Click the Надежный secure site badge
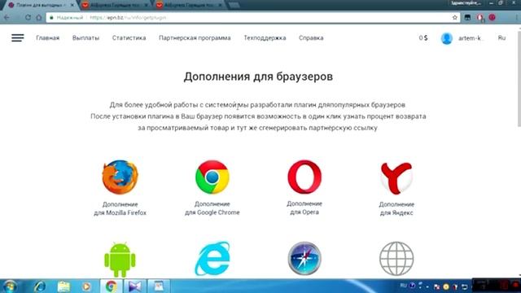521x293 pixels. point(67,18)
